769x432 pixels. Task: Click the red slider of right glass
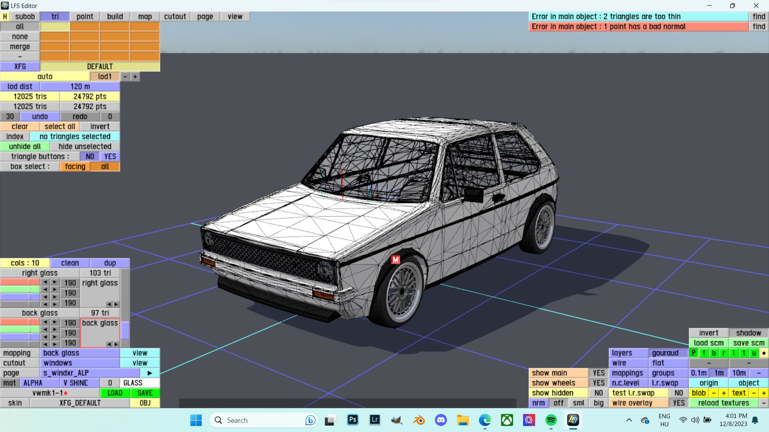20,282
